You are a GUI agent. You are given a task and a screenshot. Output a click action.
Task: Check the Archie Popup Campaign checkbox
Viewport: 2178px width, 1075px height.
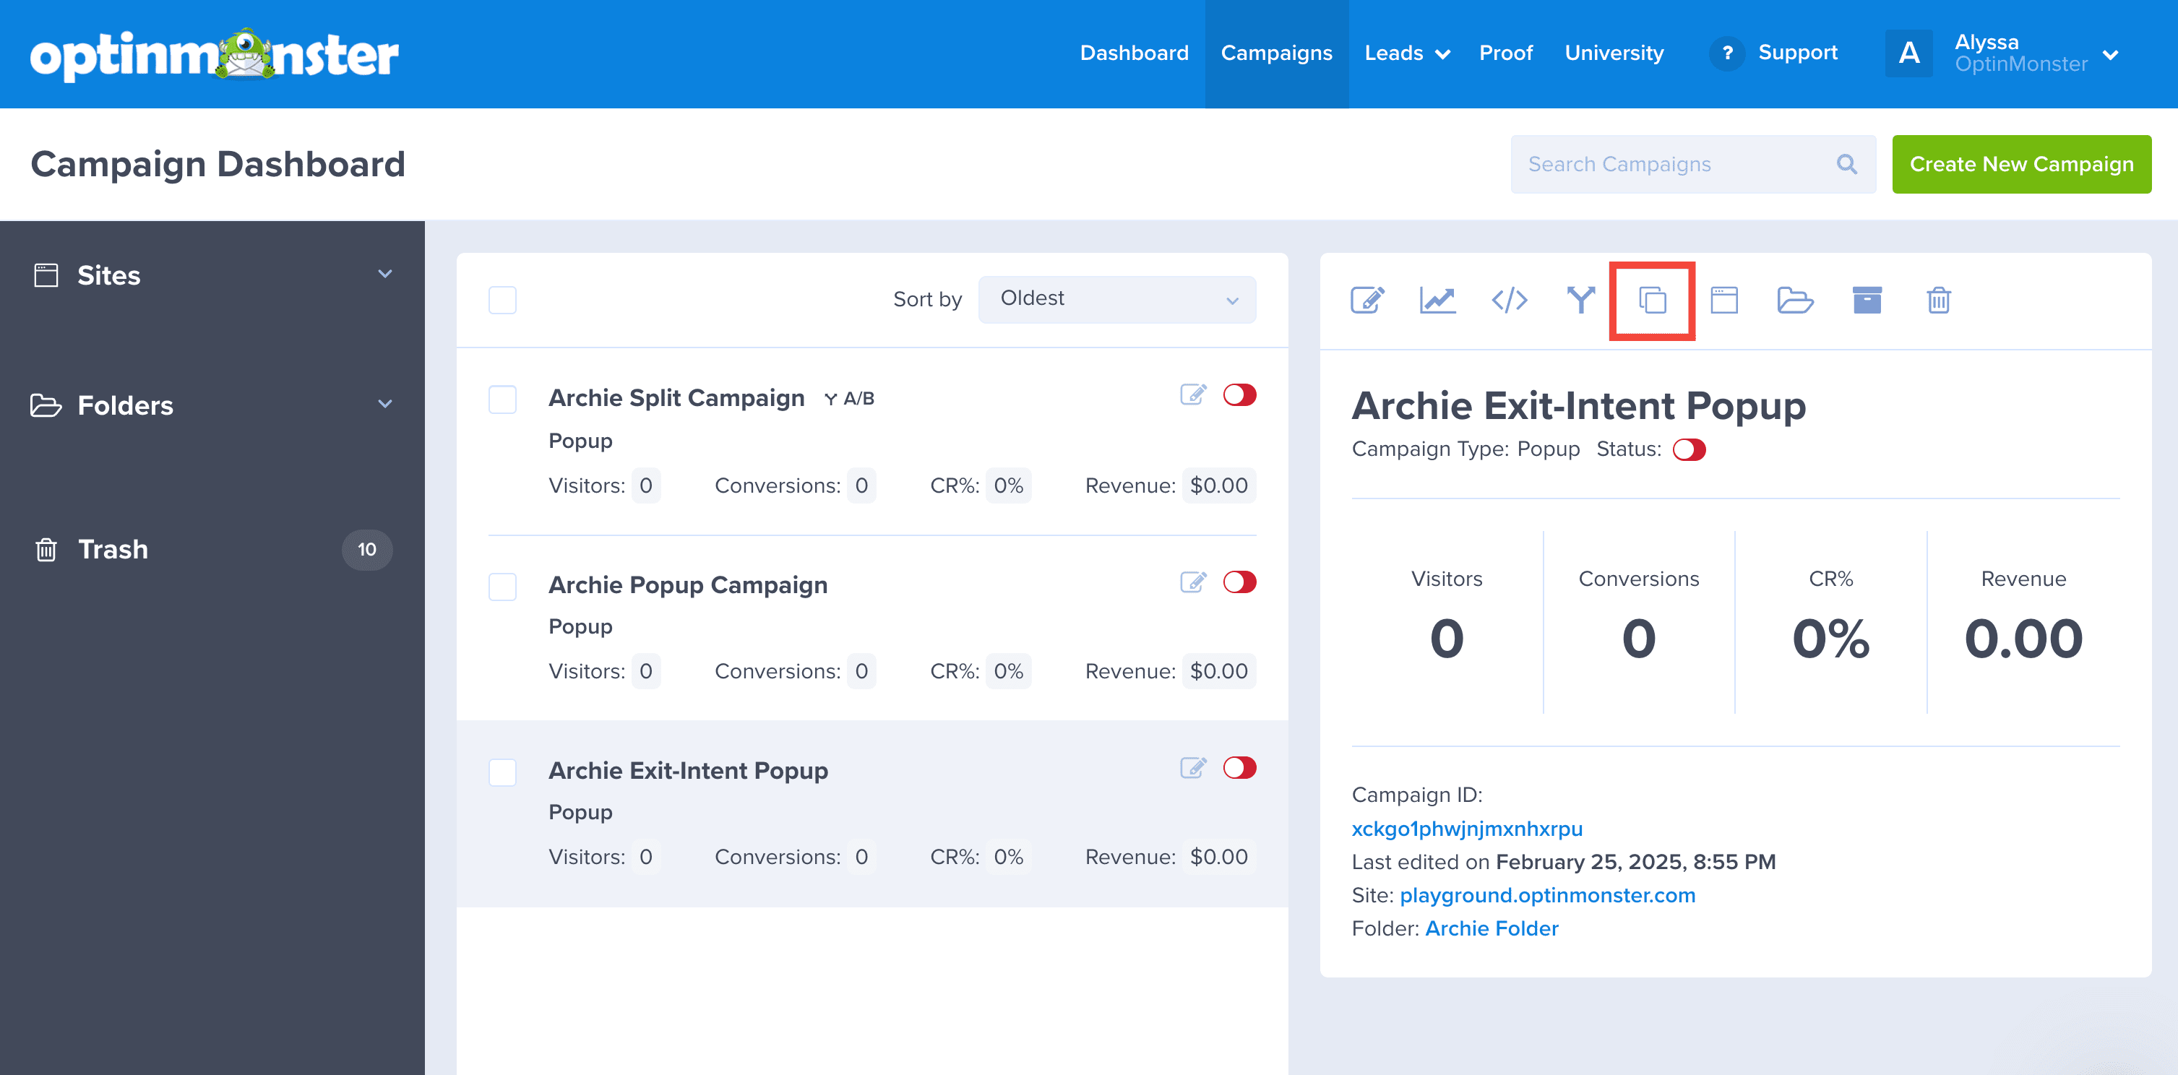click(x=502, y=587)
